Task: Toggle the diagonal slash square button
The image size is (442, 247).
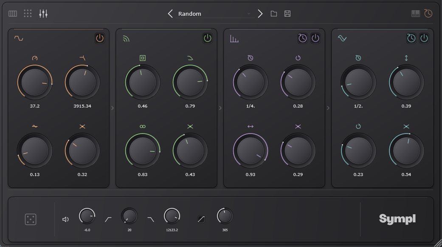Action: tap(201, 219)
